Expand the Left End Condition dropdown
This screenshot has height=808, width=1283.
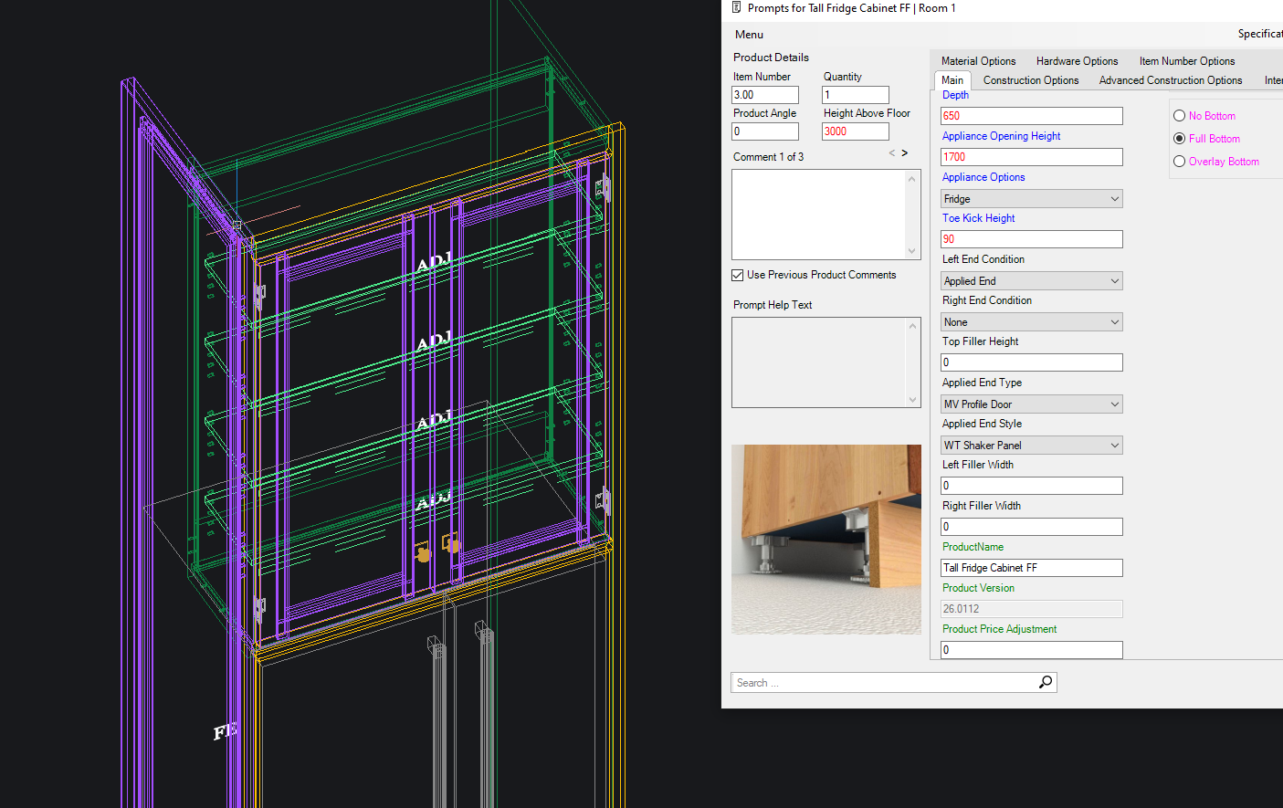(x=1031, y=281)
